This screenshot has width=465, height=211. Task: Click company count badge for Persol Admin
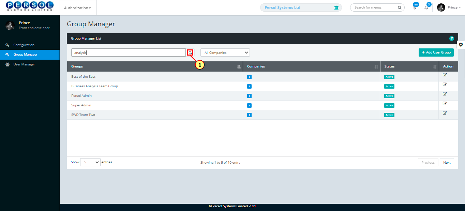249,96
